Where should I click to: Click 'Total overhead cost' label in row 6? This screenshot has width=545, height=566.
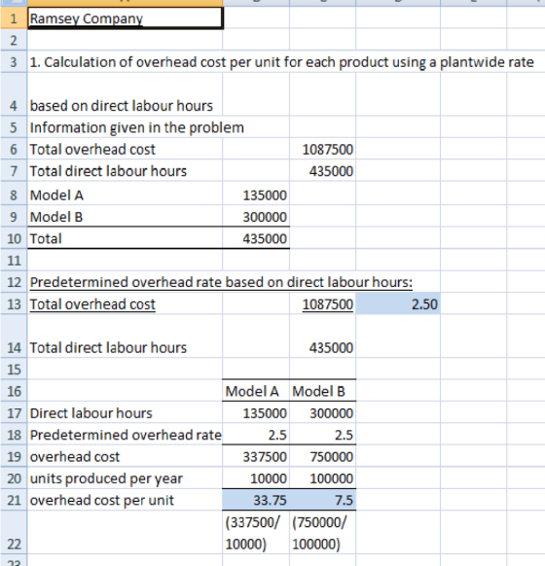[x=92, y=149]
